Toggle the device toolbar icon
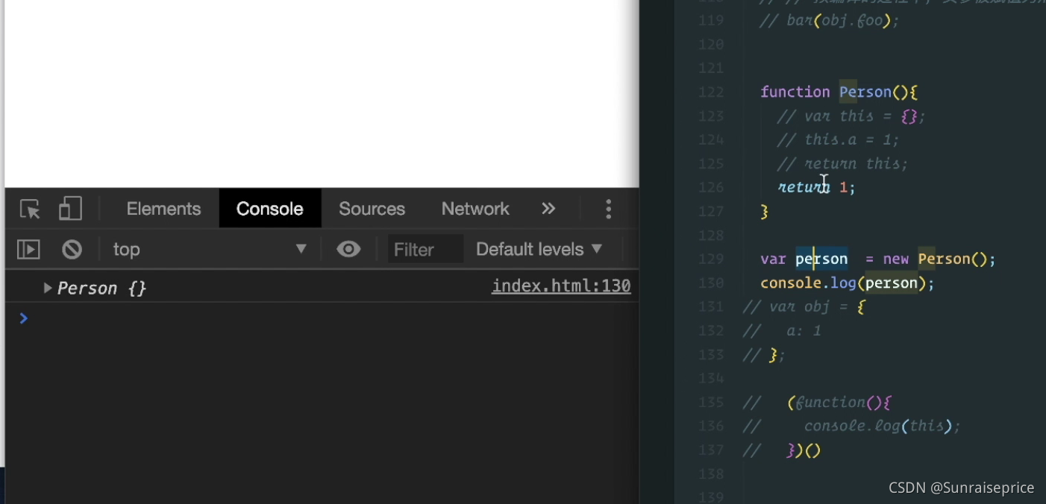Image resolution: width=1046 pixels, height=504 pixels. click(70, 209)
